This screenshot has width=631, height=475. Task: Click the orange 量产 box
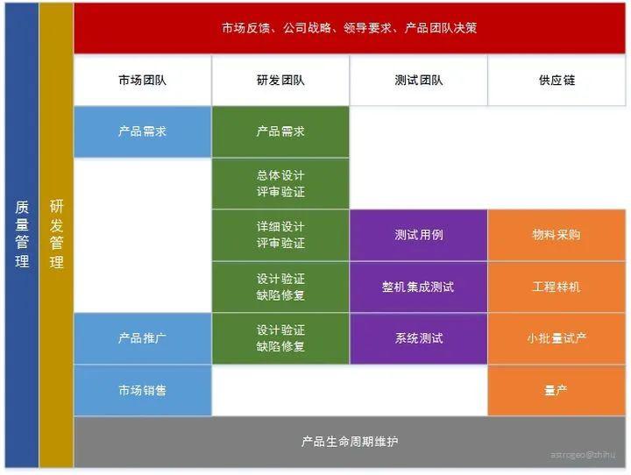point(557,391)
